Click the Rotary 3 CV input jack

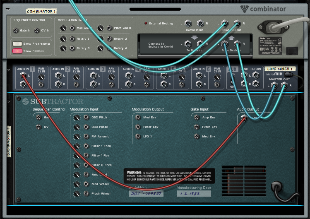coord(72,48)
